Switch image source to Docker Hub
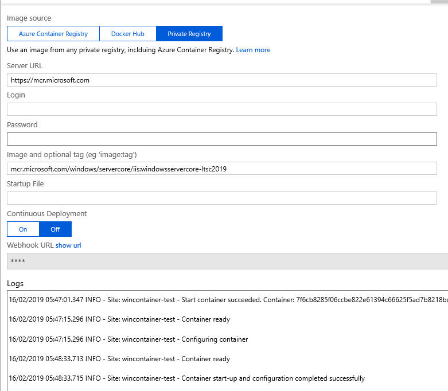Screen dimensions: 448x391 (128, 34)
